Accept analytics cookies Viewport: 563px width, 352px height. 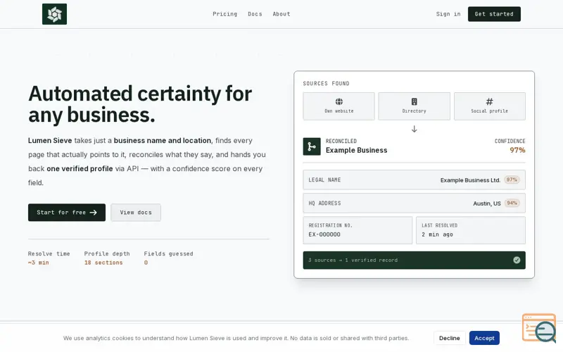pyautogui.click(x=484, y=338)
